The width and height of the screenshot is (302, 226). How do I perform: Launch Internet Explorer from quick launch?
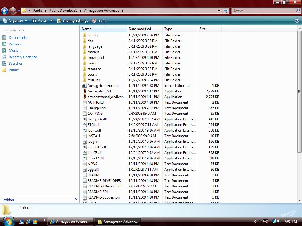(x=28, y=222)
